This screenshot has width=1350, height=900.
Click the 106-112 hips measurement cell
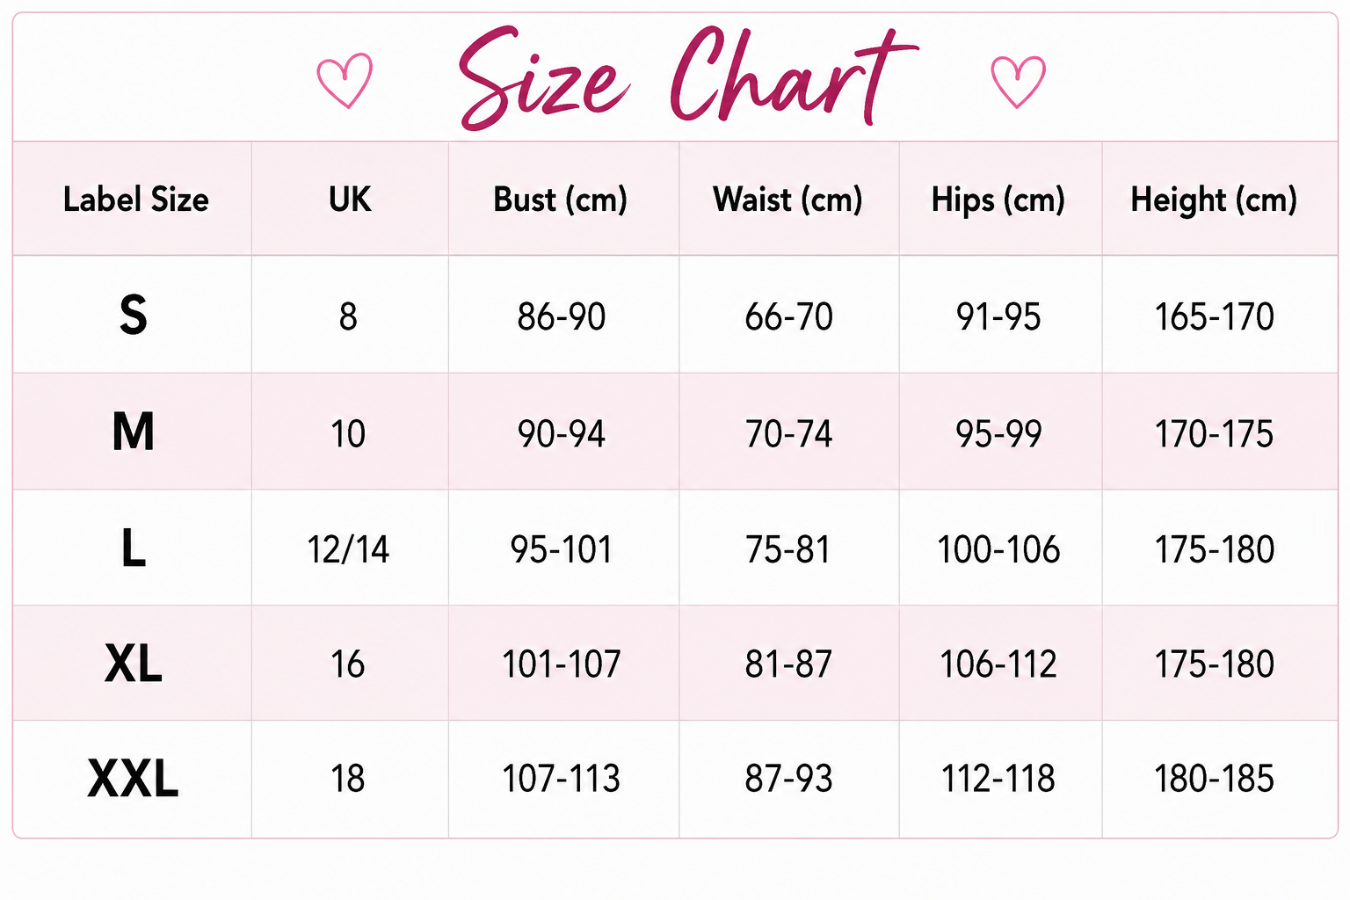coord(1000,663)
